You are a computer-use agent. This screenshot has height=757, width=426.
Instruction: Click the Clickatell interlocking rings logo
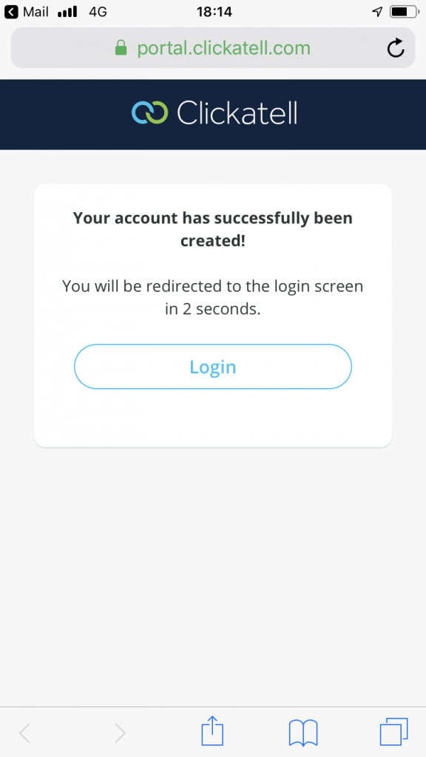pyautogui.click(x=149, y=112)
